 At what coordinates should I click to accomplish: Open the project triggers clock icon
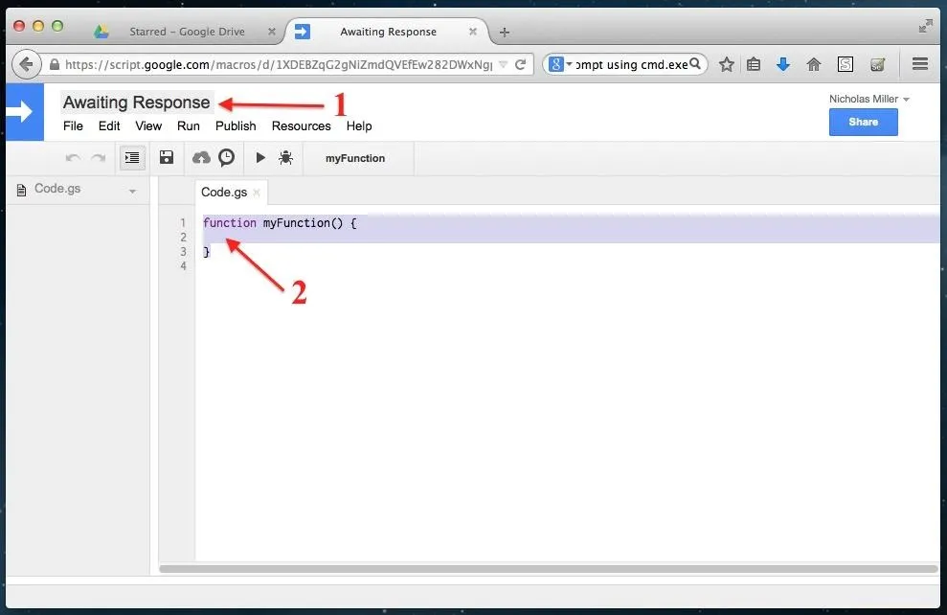point(227,158)
